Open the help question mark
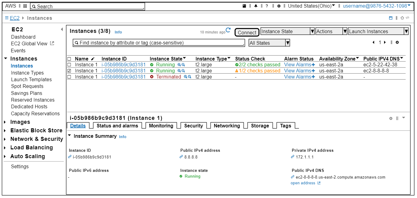This screenshot has width=417, height=198. point(267,6)
